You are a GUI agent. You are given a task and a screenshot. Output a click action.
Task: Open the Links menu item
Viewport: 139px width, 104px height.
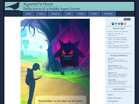point(69,14)
